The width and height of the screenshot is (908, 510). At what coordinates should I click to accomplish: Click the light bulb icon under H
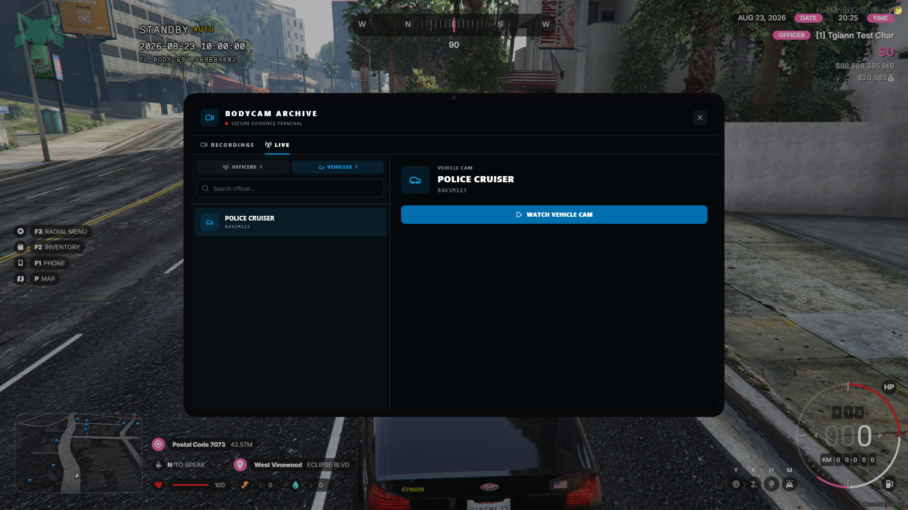(771, 484)
